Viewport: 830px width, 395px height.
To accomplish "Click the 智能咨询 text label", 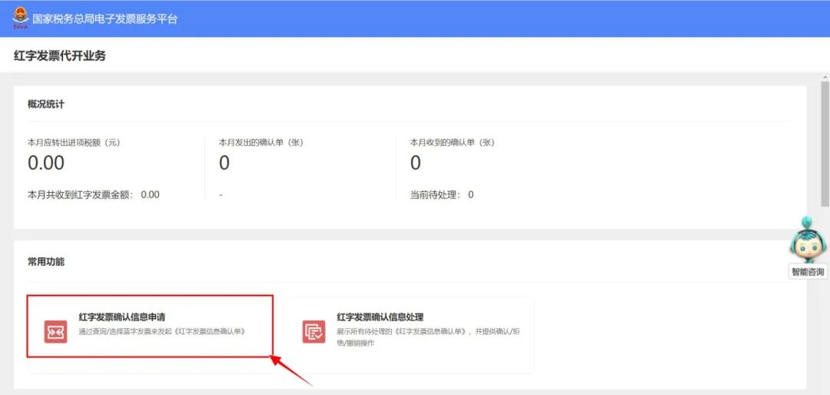I will point(808,272).
